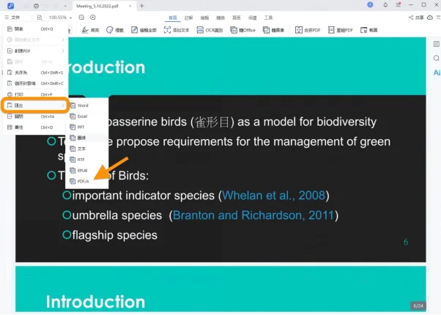Click the 'flagship species' bullet text
Image resolution: width=441 pixels, height=315 pixels.
point(115,235)
